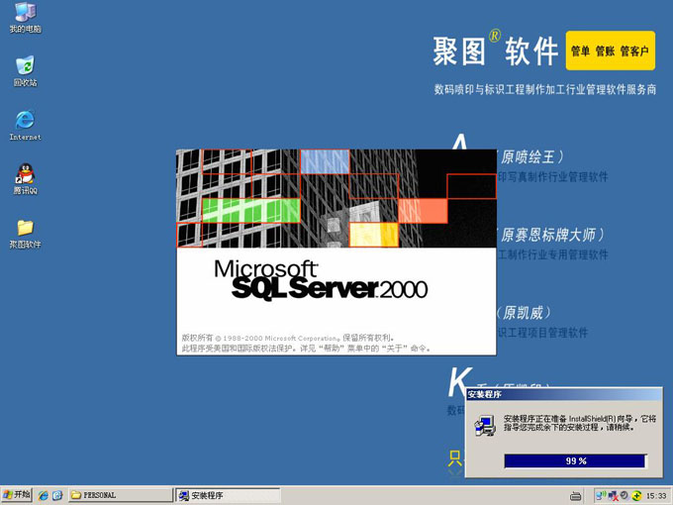Click the 管单 管账 管客户 yellow badge
The width and height of the screenshot is (673, 505).
pyautogui.click(x=611, y=50)
